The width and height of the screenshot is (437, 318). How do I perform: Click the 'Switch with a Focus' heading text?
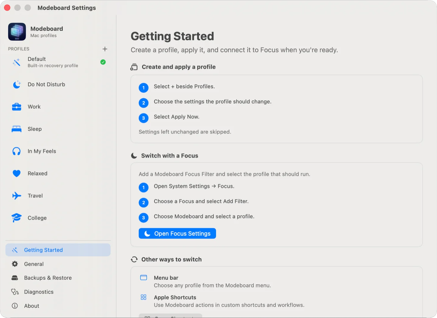(x=170, y=156)
